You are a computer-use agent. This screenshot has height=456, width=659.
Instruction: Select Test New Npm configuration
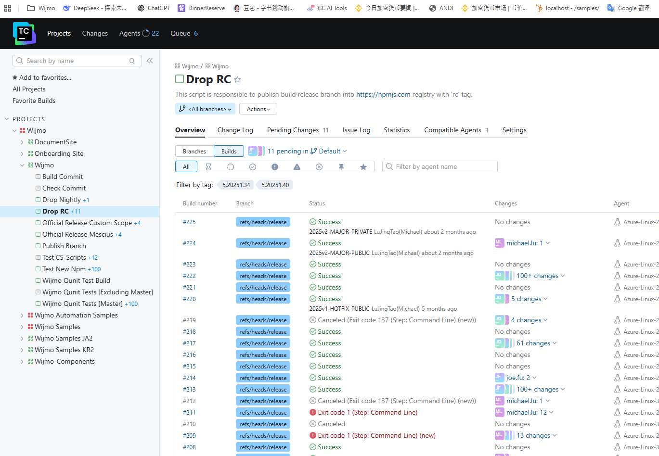64,269
